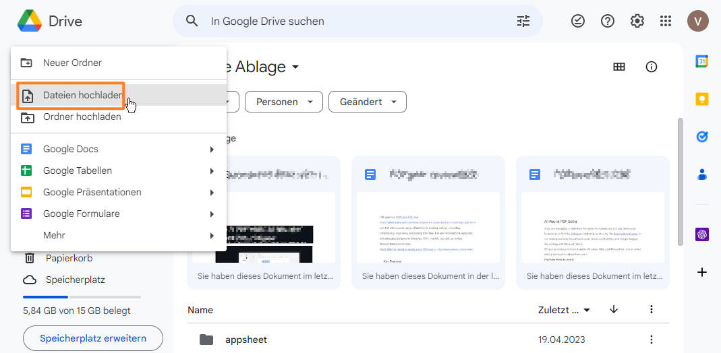Click the 5,84 GB von 15 GB belegt text

(x=77, y=311)
